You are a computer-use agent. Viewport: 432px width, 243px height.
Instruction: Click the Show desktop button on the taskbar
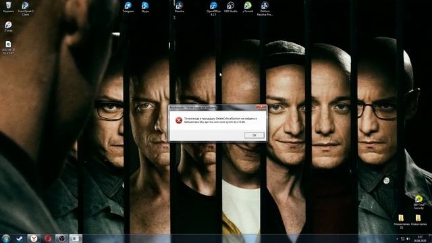430,238
